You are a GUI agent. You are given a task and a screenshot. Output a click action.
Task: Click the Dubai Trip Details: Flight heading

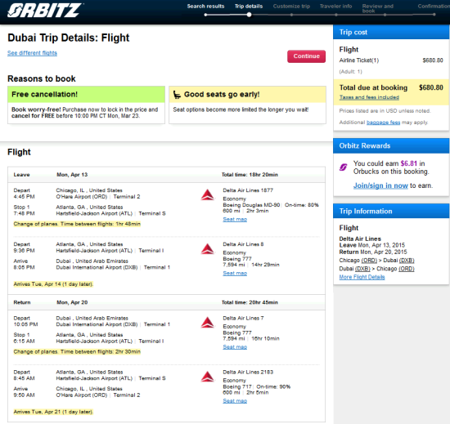(68, 38)
